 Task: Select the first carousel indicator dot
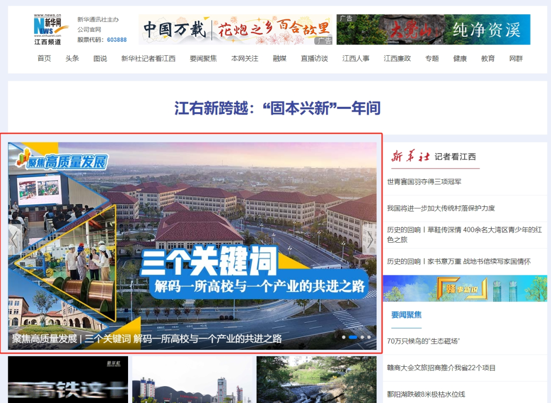point(344,337)
